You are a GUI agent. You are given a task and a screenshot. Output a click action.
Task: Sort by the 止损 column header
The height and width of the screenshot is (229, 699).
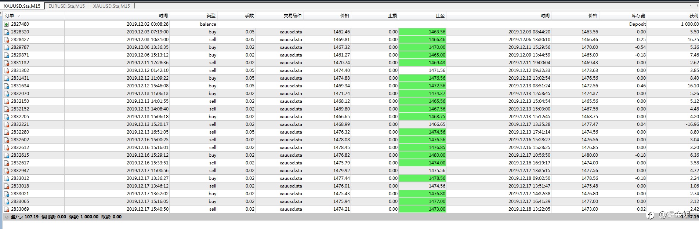tap(392, 16)
